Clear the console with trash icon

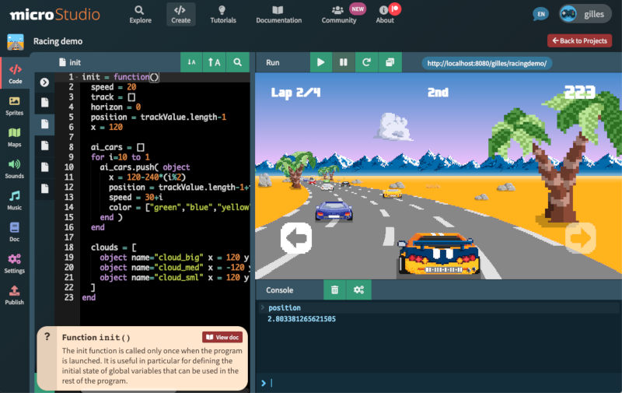[334, 289]
